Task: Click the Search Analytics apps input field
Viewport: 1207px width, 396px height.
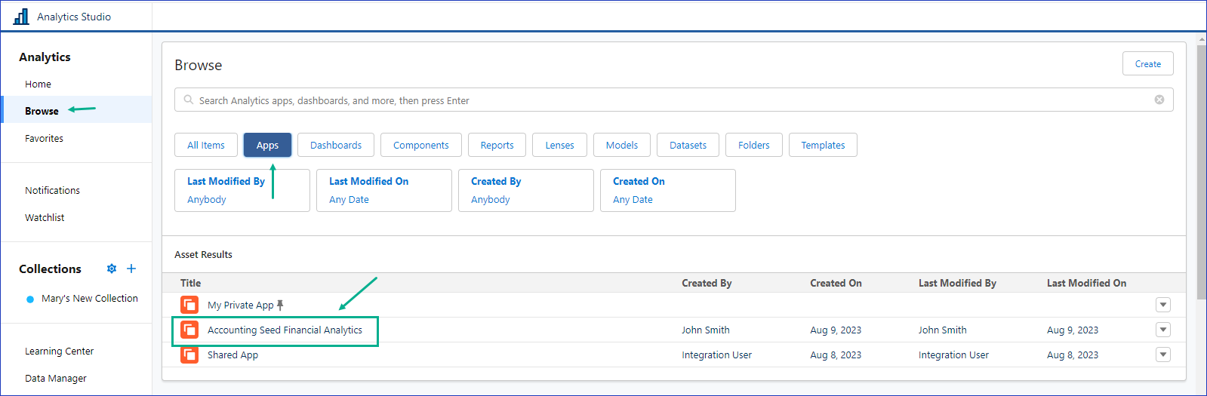Action: tap(673, 100)
